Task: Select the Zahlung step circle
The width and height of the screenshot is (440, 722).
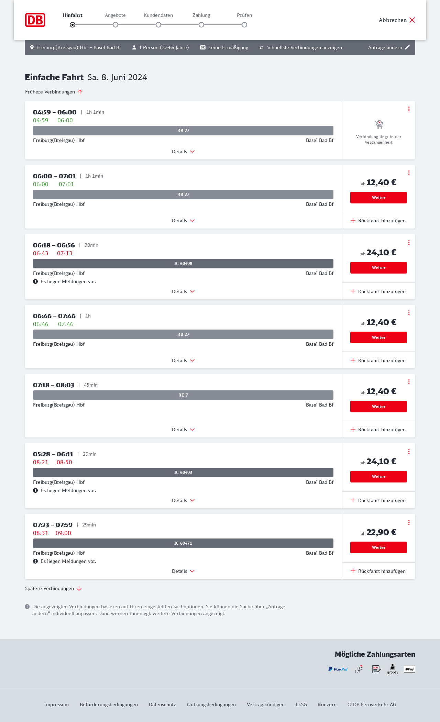Action: pyautogui.click(x=201, y=25)
